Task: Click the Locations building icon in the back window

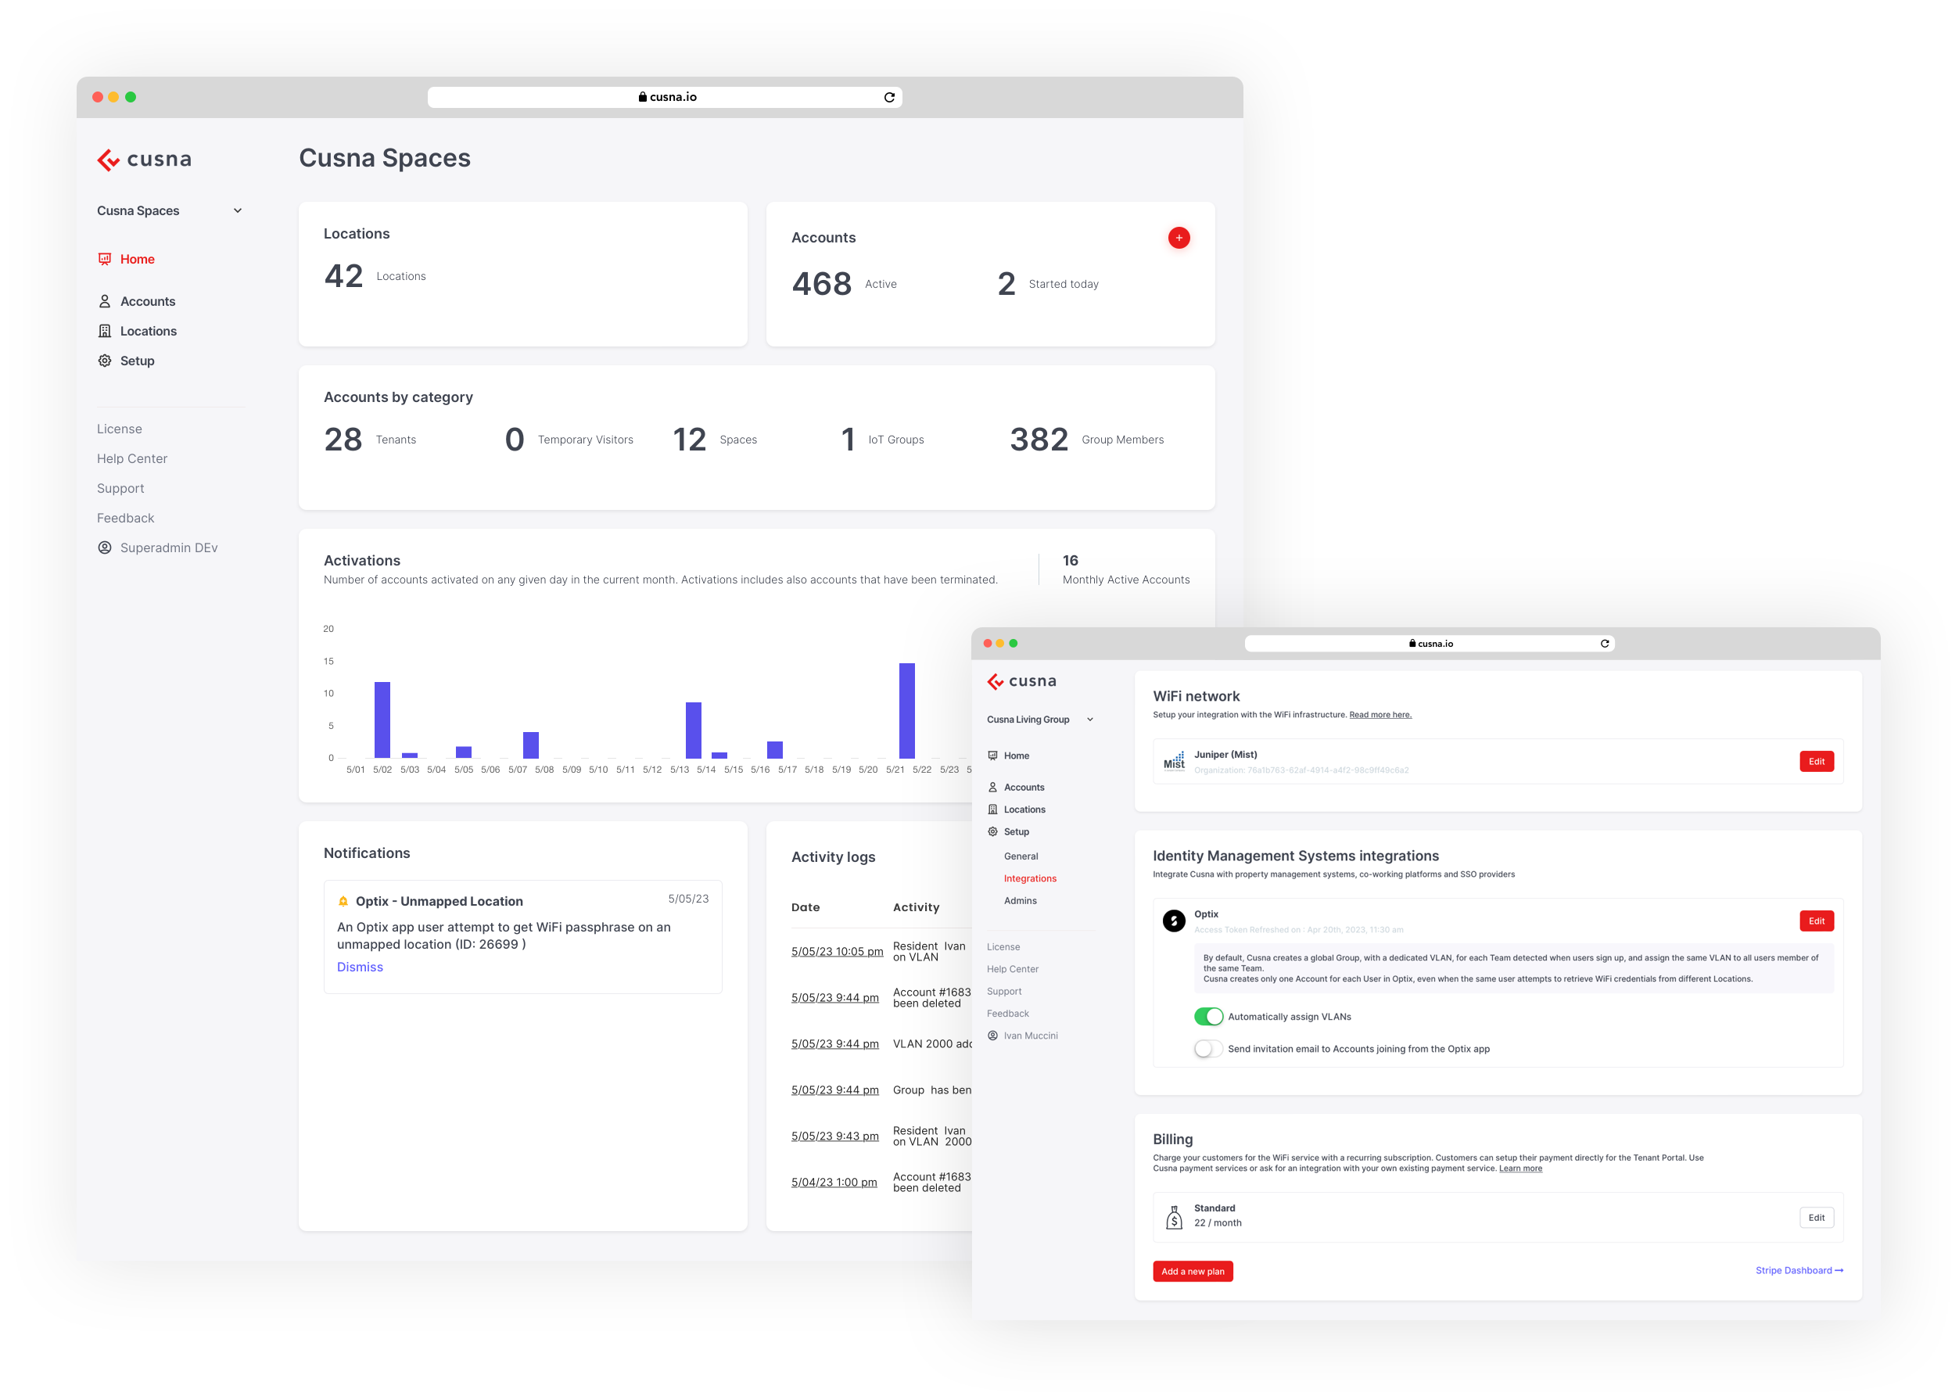Action: [x=104, y=331]
